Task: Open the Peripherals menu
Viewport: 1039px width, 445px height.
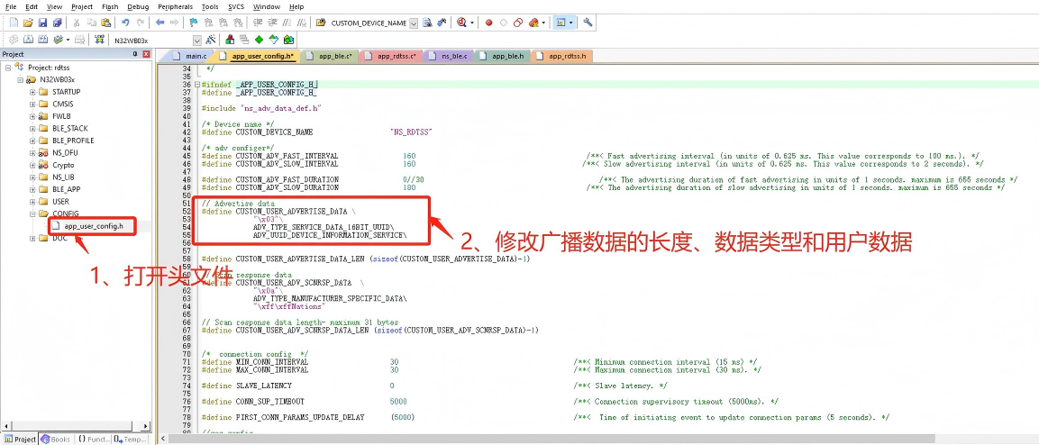Action: pos(175,6)
